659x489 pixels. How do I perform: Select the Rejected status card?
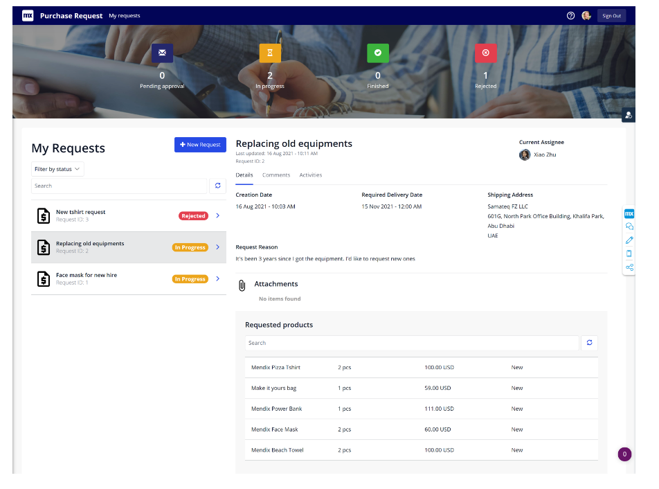pyautogui.click(x=485, y=66)
